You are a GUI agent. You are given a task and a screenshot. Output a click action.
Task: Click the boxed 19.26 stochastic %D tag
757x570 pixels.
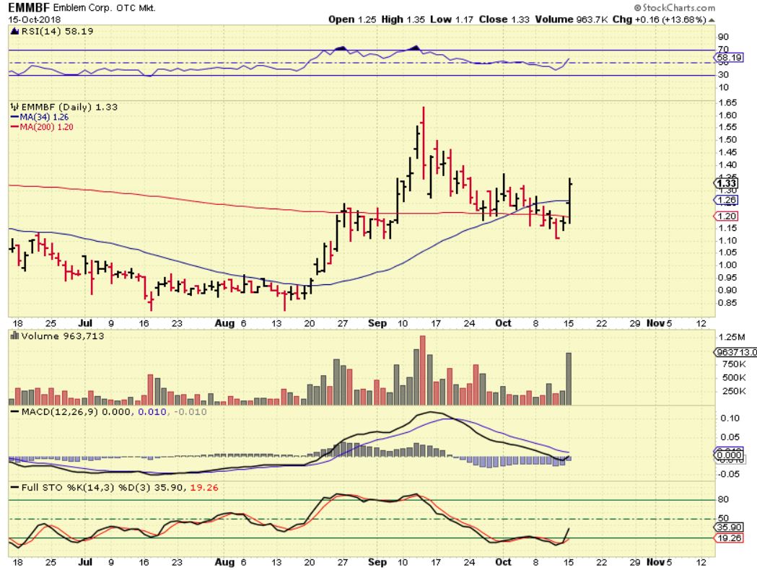coord(729,538)
